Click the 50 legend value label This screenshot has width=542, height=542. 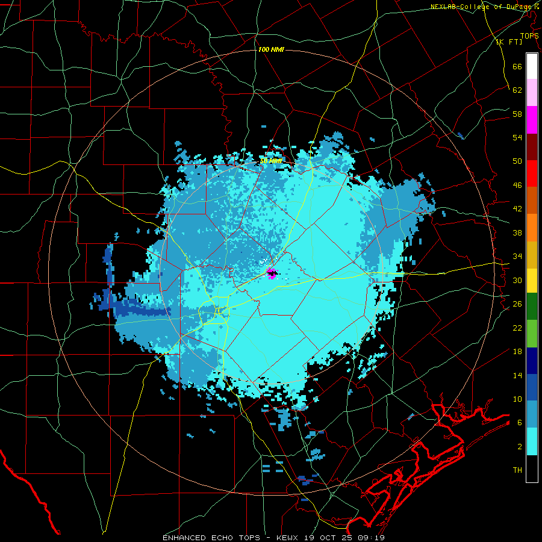point(517,161)
